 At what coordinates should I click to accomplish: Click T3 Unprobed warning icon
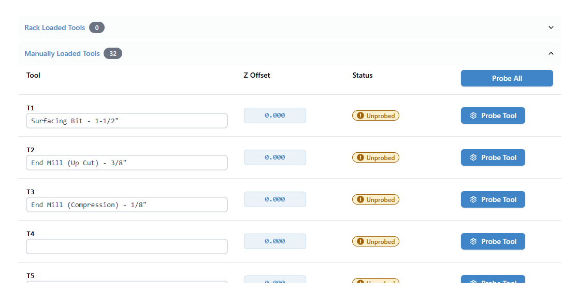(x=360, y=200)
